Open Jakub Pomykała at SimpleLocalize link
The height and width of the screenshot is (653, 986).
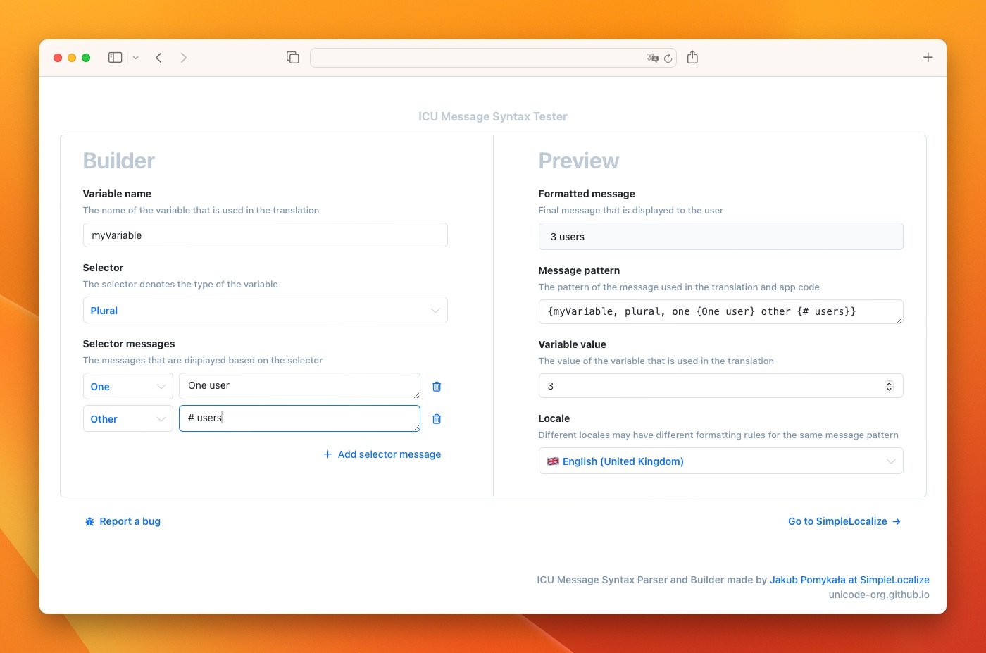849,580
